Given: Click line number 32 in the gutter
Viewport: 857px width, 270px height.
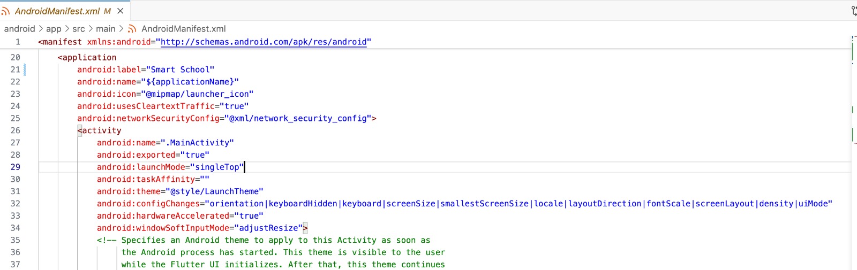Looking at the screenshot, I should tap(16, 204).
